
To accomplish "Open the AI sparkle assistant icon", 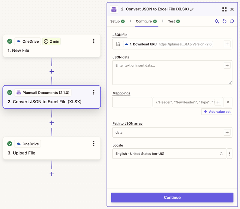I will tap(217, 21).
